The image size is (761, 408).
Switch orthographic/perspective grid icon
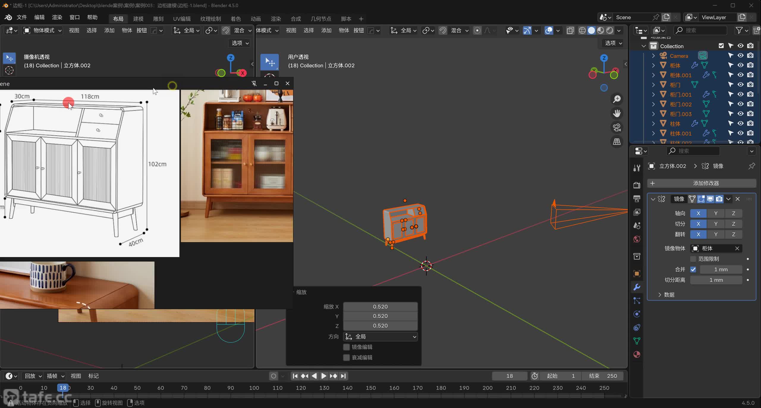617,142
